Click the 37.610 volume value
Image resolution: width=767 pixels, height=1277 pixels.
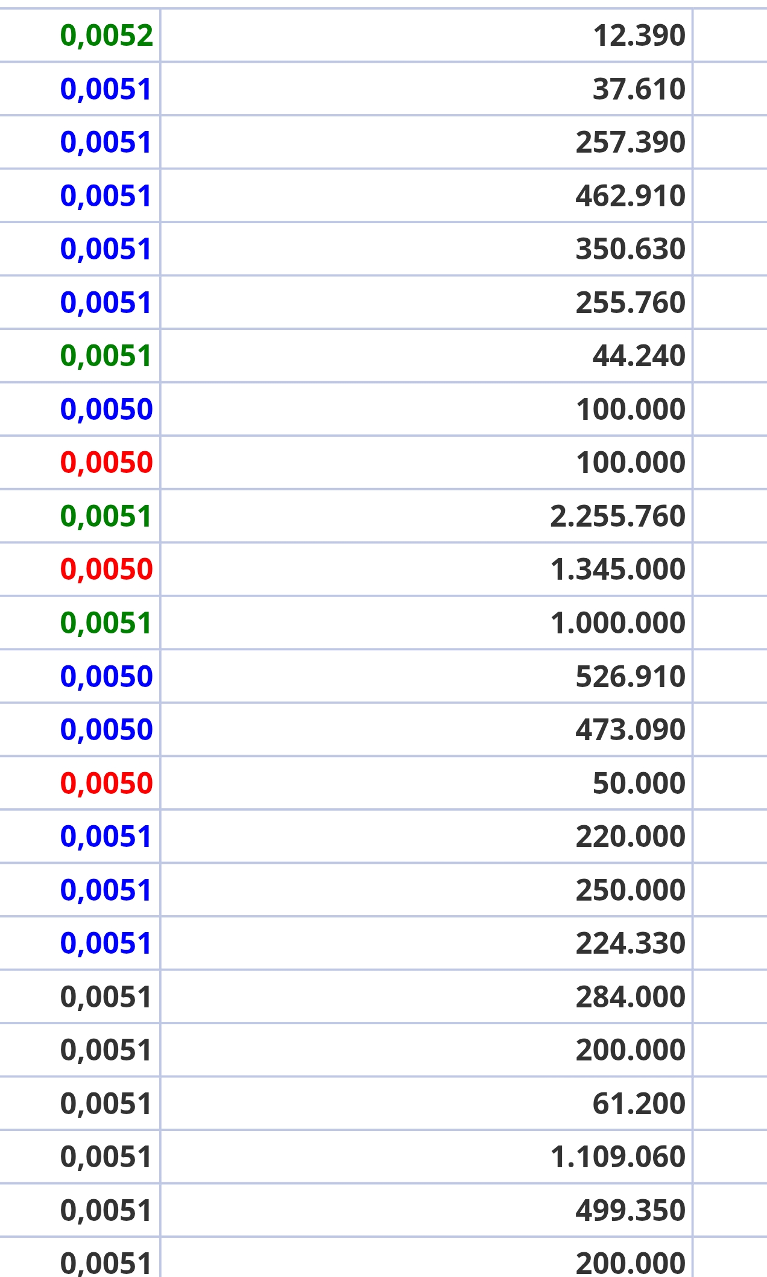tap(639, 89)
